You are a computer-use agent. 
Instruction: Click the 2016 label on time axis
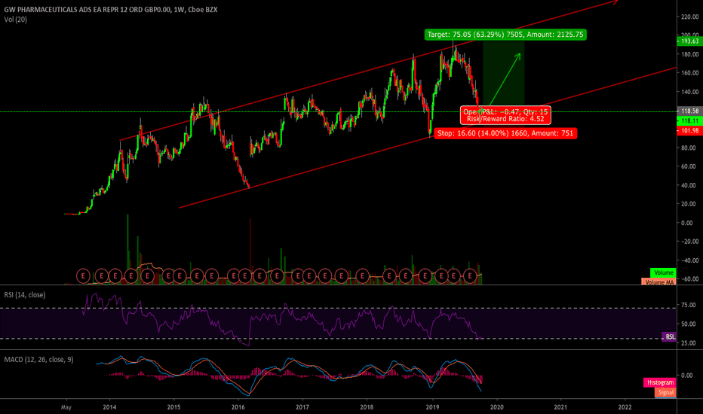tap(238, 406)
